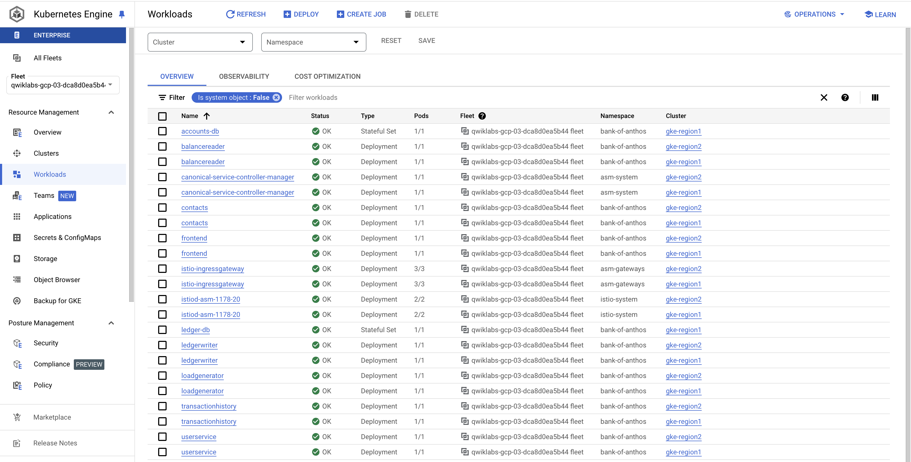Switch to the Overview tab
911x462 pixels.
pos(177,76)
